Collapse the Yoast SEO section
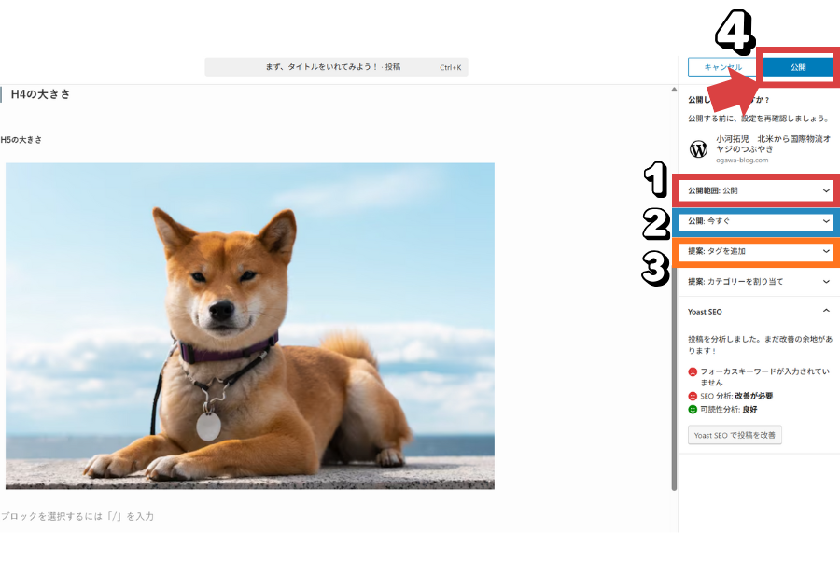The width and height of the screenshot is (840, 588). (826, 312)
